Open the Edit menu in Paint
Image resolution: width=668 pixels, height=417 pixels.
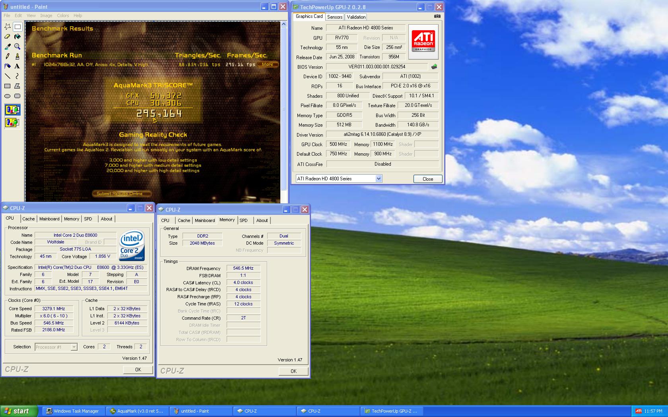click(x=18, y=15)
